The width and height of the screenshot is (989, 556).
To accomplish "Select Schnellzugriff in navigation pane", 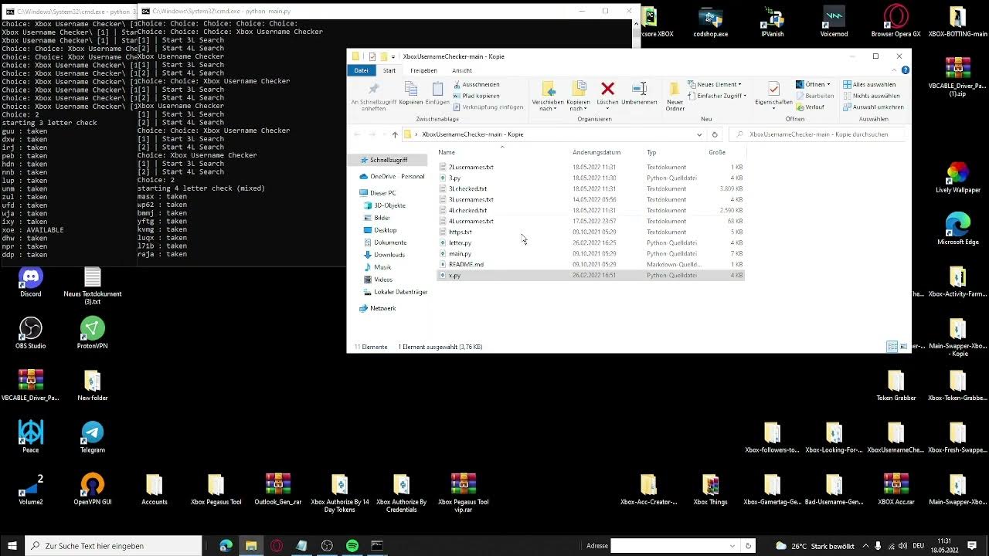I will 388,160.
